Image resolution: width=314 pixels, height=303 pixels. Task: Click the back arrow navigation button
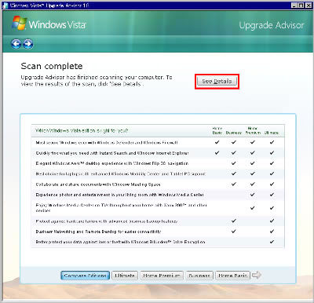click(16, 44)
